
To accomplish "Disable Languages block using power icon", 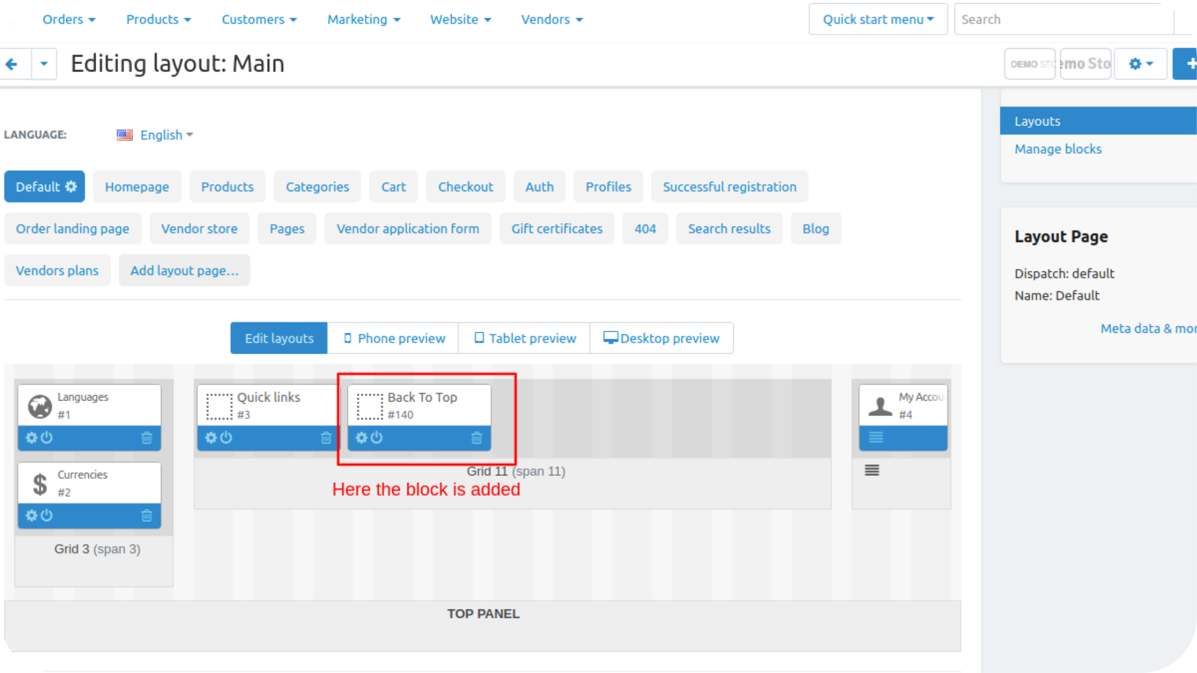I will click(x=47, y=438).
